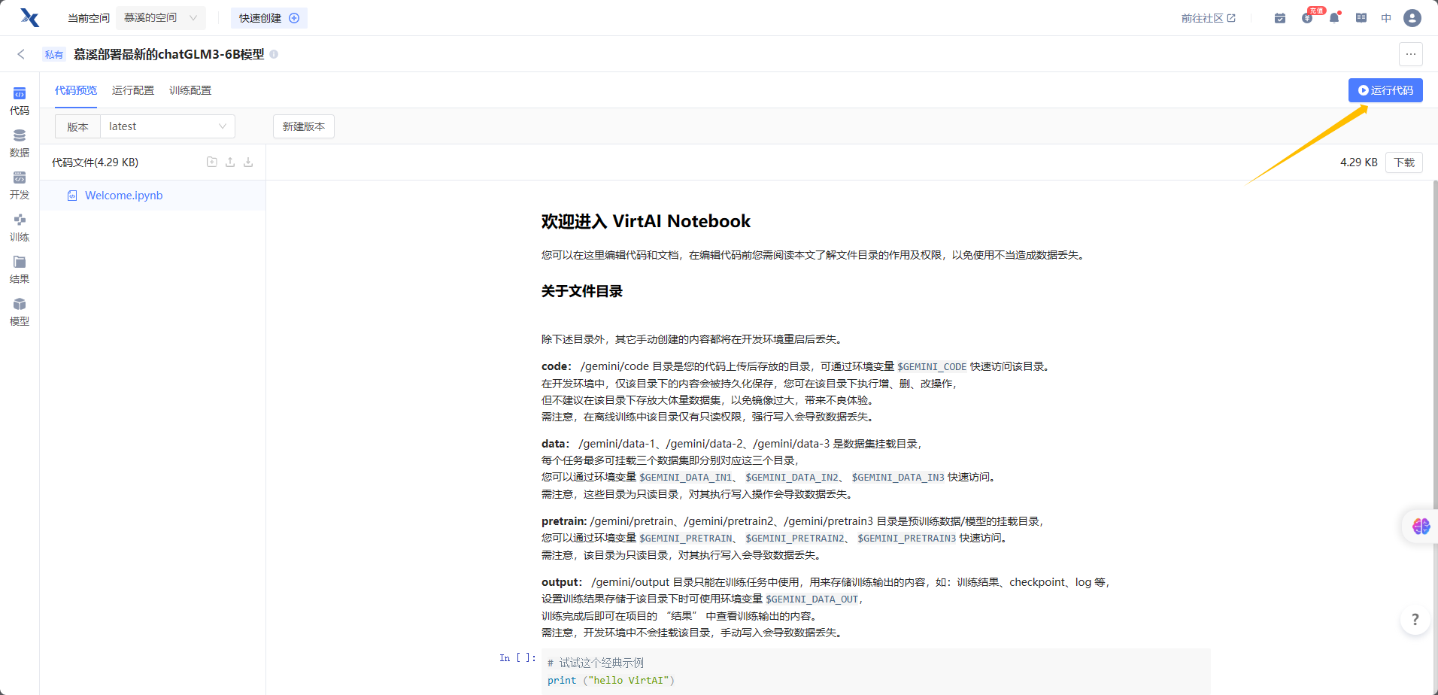Click the 下载 download button

pyautogui.click(x=1404, y=162)
